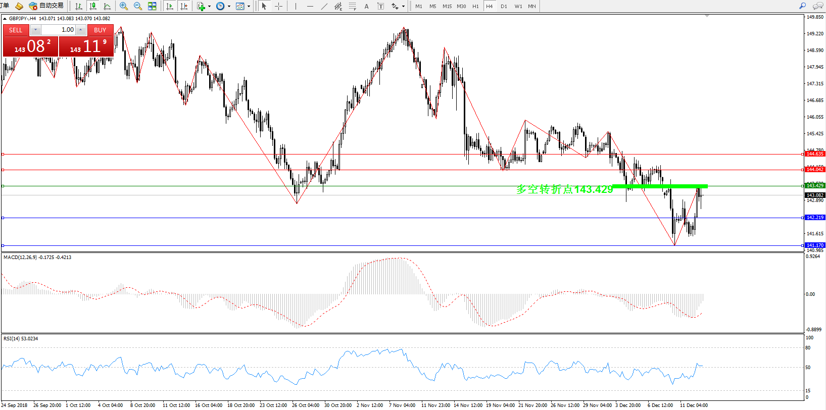Toggle the auto scroll chart button
The image size is (826, 410).
pyautogui.click(x=170, y=6)
